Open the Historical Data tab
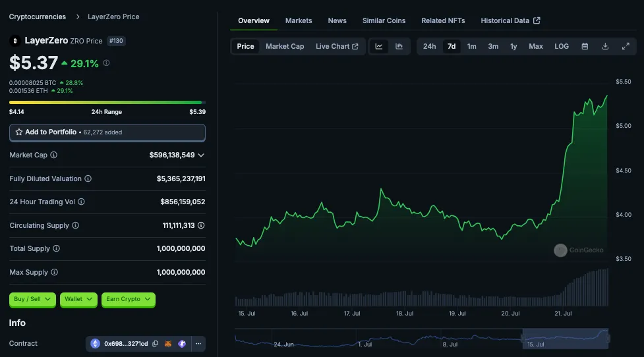644x357 pixels. tap(510, 20)
